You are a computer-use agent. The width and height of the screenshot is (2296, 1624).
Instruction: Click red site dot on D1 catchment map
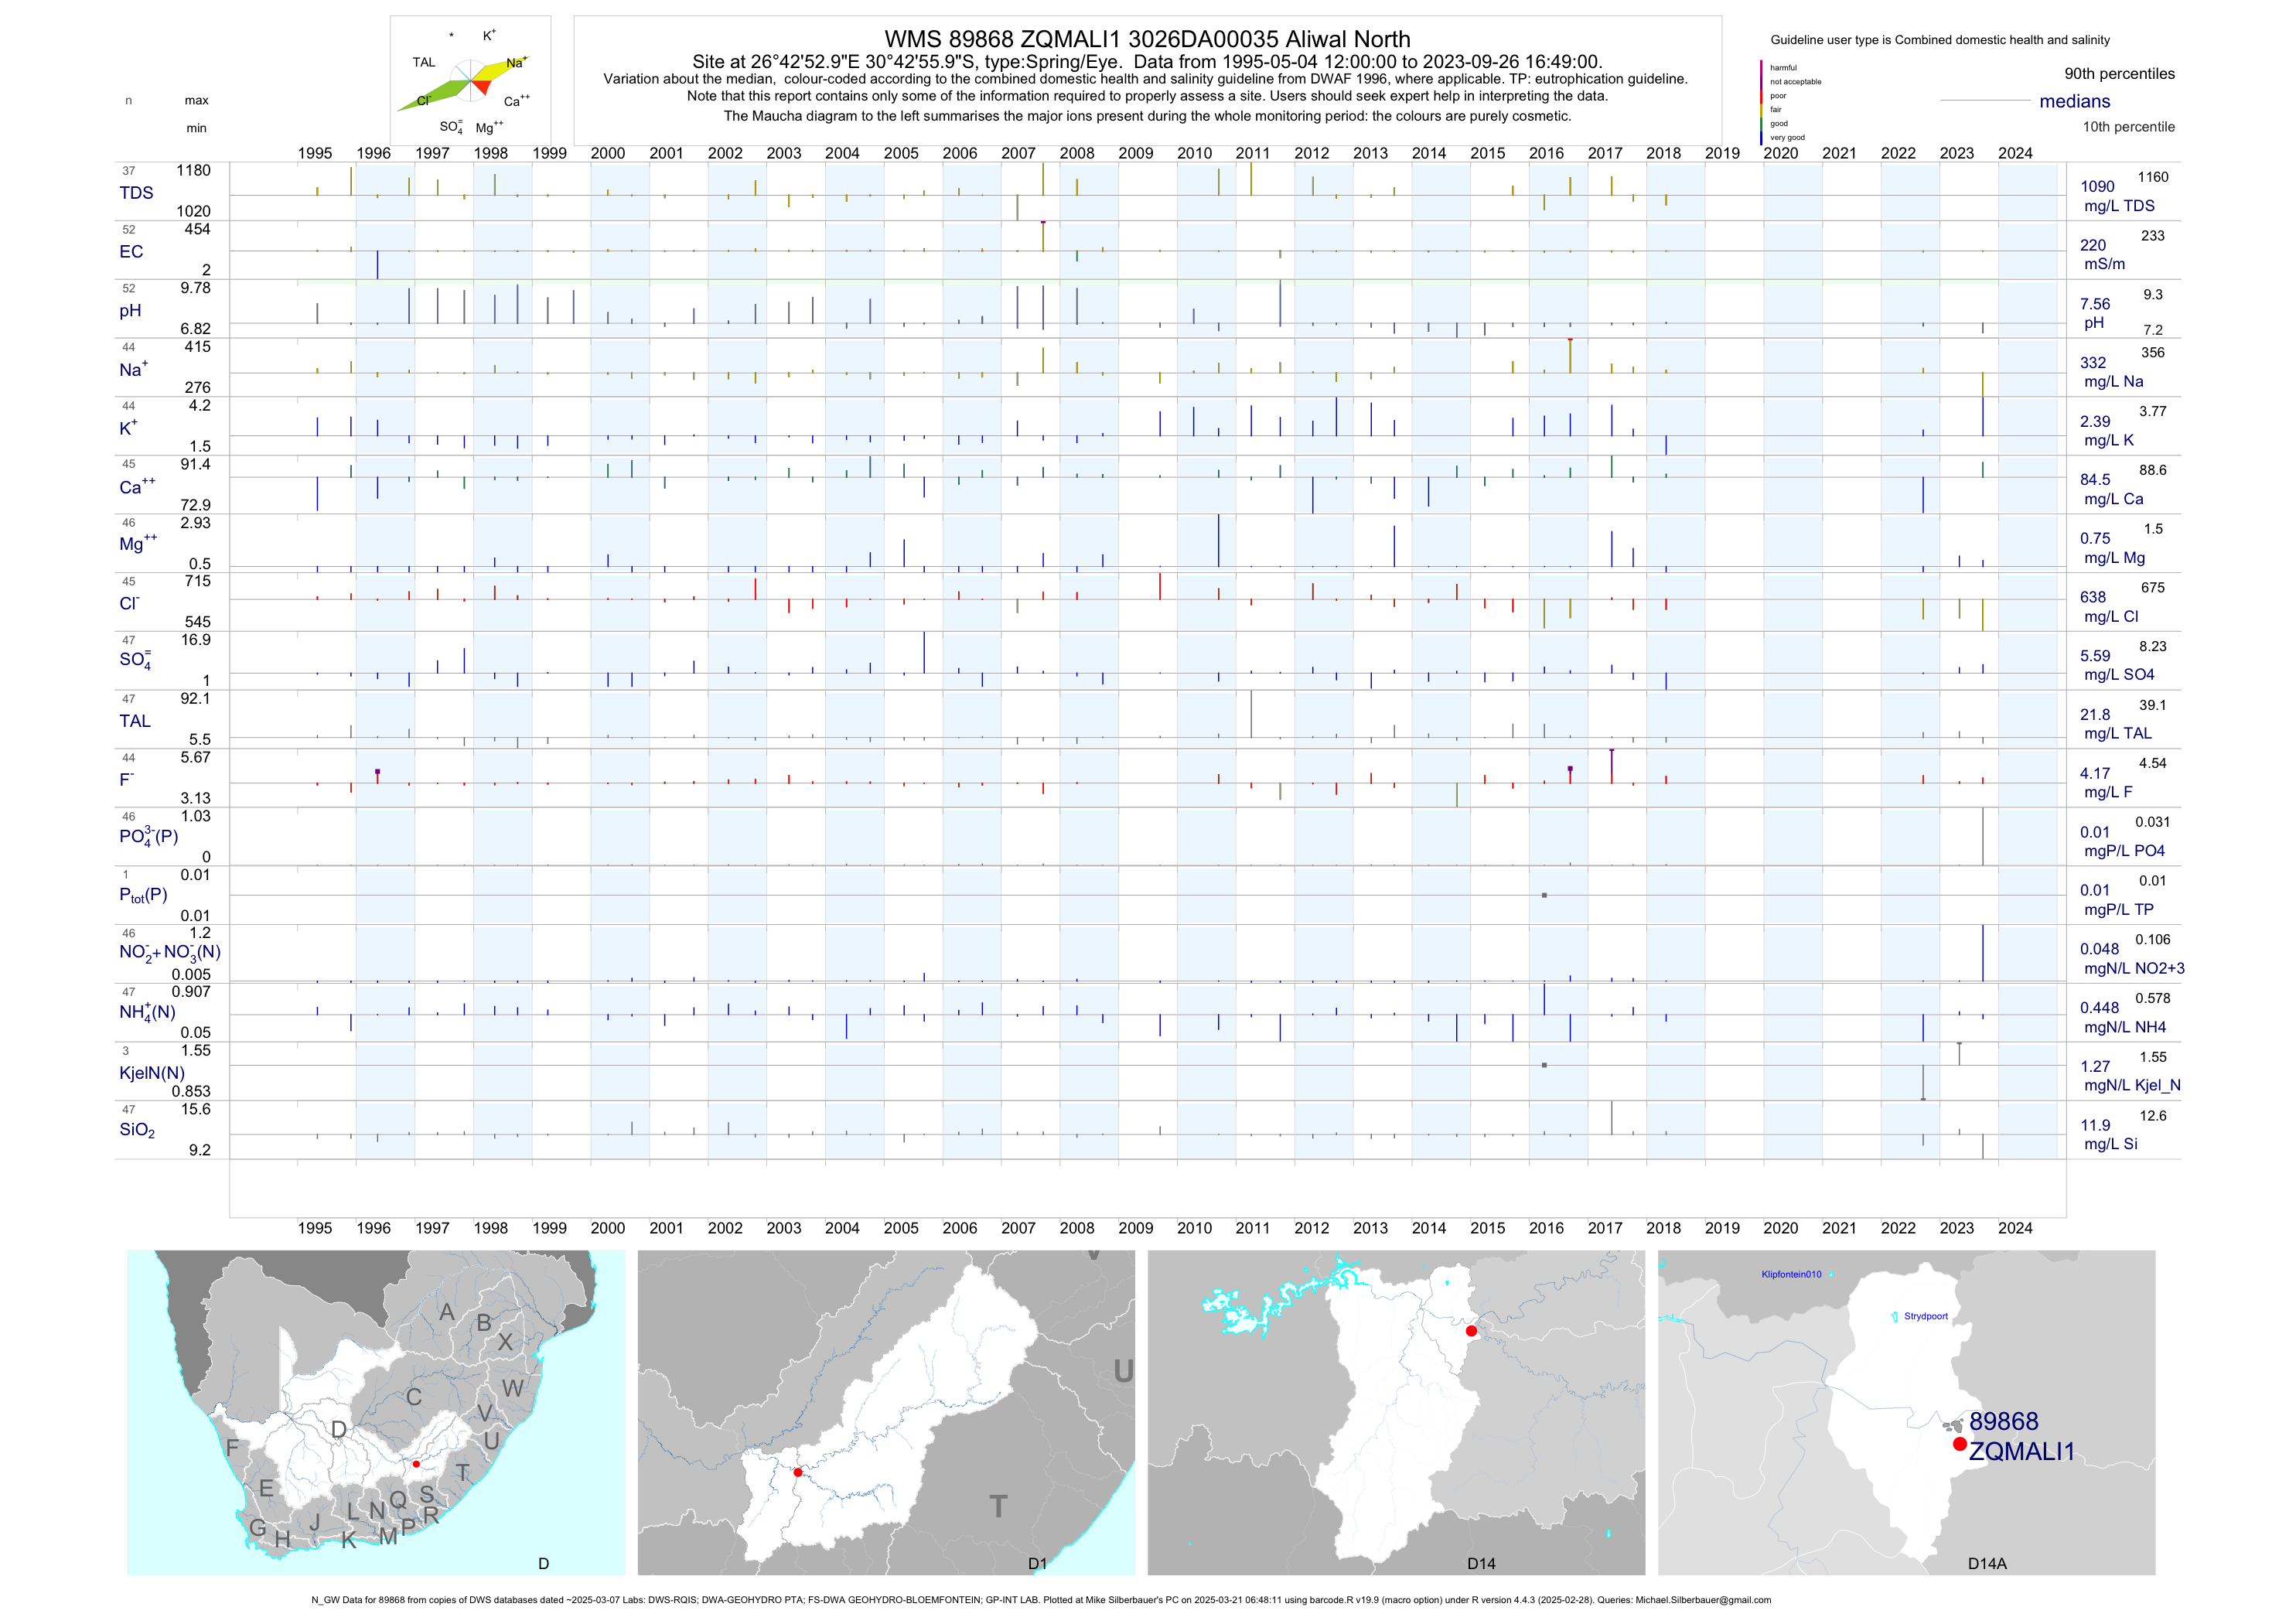[x=797, y=1472]
